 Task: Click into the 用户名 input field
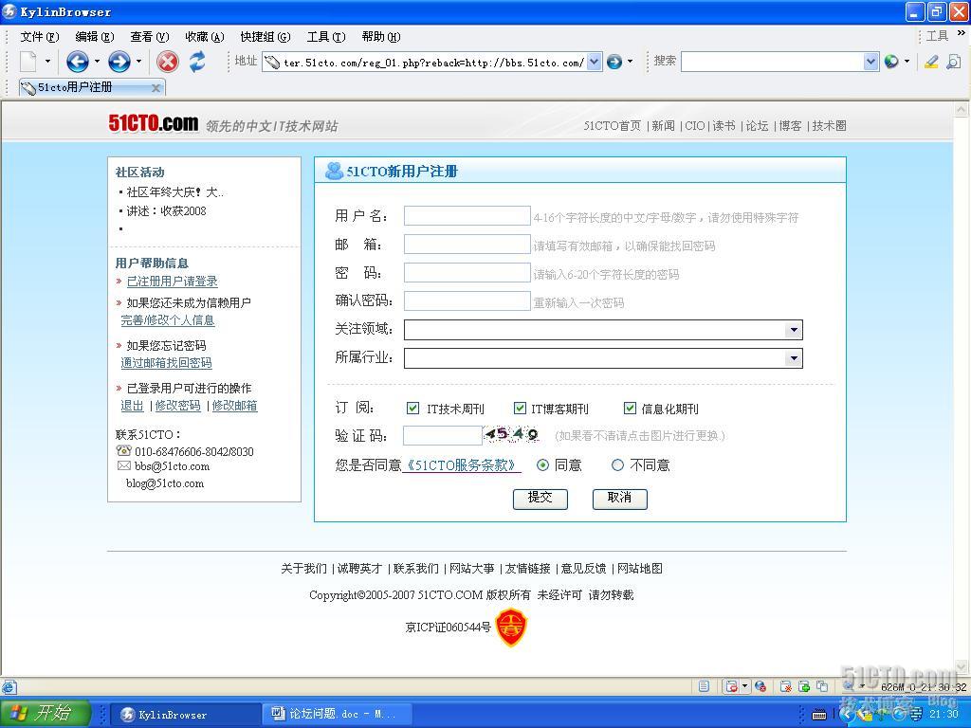(467, 216)
